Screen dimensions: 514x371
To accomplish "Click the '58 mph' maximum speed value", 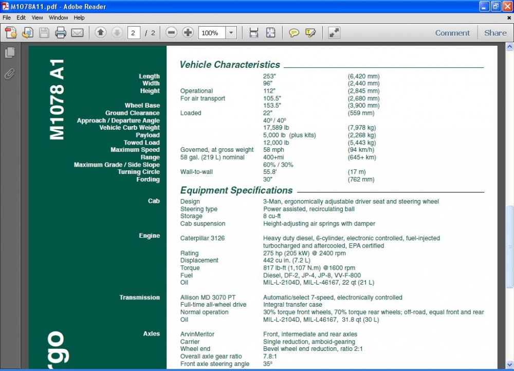I will click(274, 150).
